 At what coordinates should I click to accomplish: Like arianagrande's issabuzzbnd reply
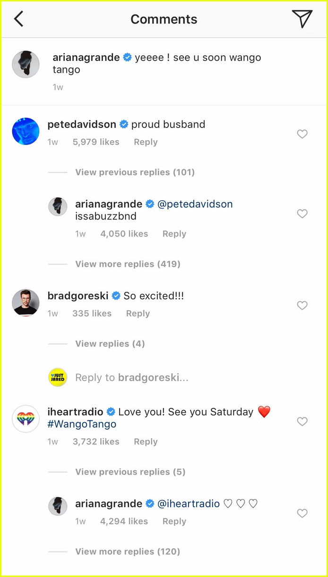pyautogui.click(x=302, y=214)
